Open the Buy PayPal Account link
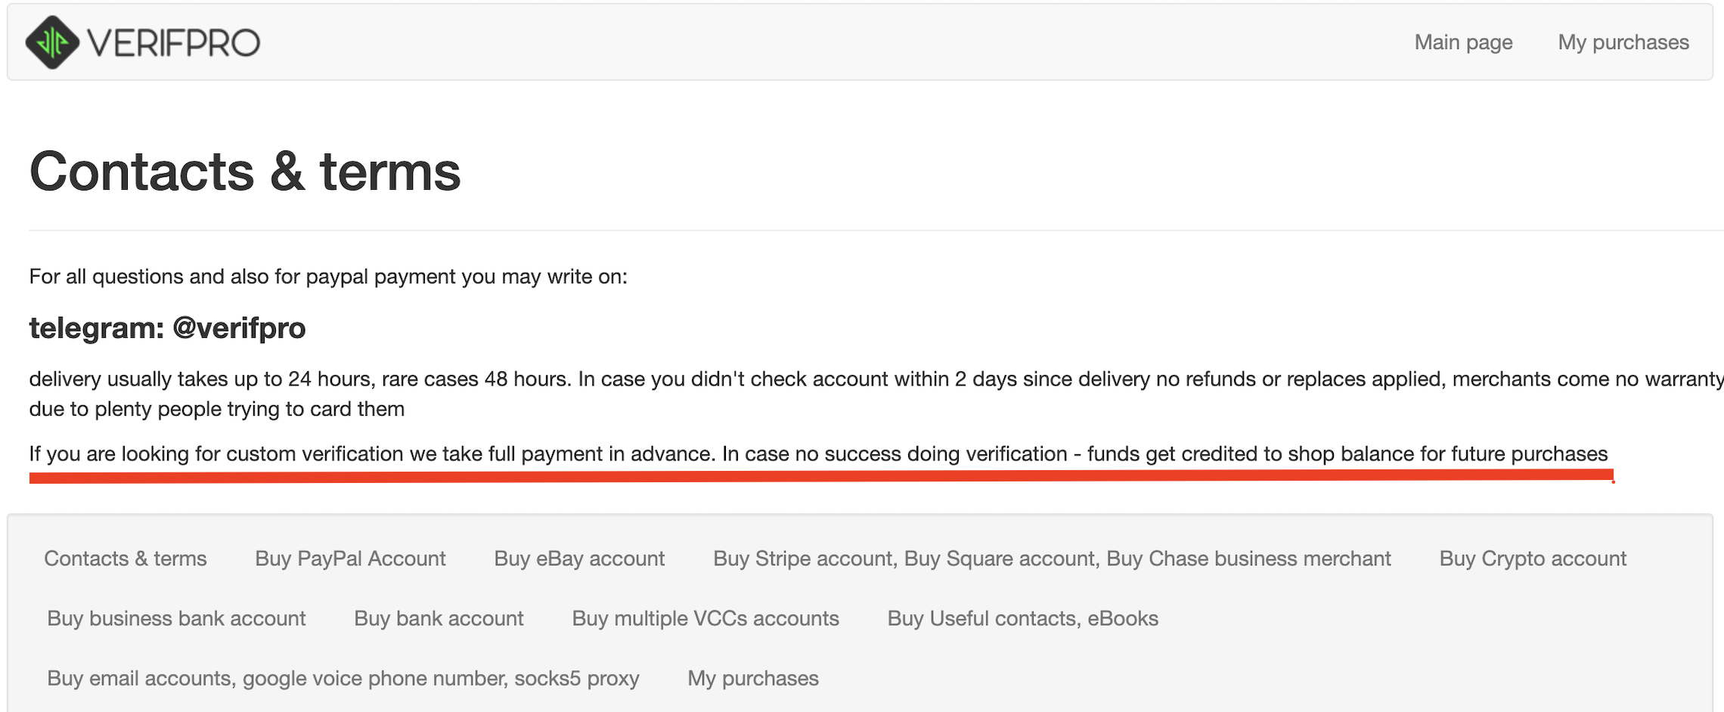This screenshot has height=712, width=1724. click(x=350, y=559)
